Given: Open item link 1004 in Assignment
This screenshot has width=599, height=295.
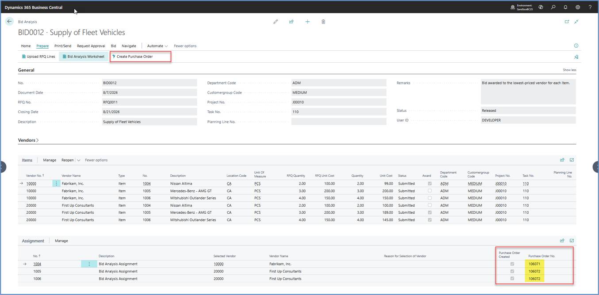Looking at the screenshot, I should [37, 264].
